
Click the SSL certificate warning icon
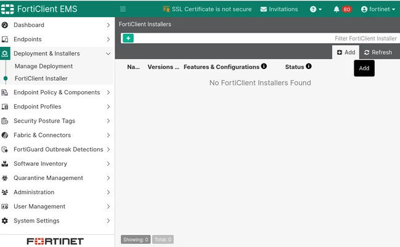click(x=166, y=9)
